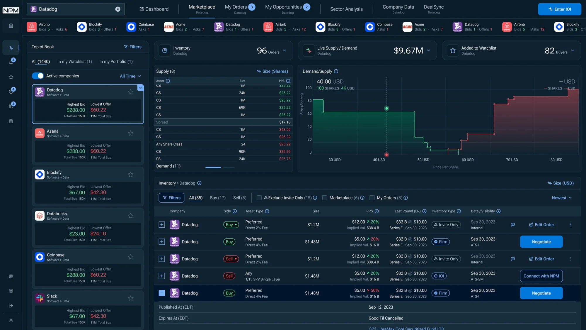Clear the Datadog search field
This screenshot has width=586, height=330.
coord(118,9)
